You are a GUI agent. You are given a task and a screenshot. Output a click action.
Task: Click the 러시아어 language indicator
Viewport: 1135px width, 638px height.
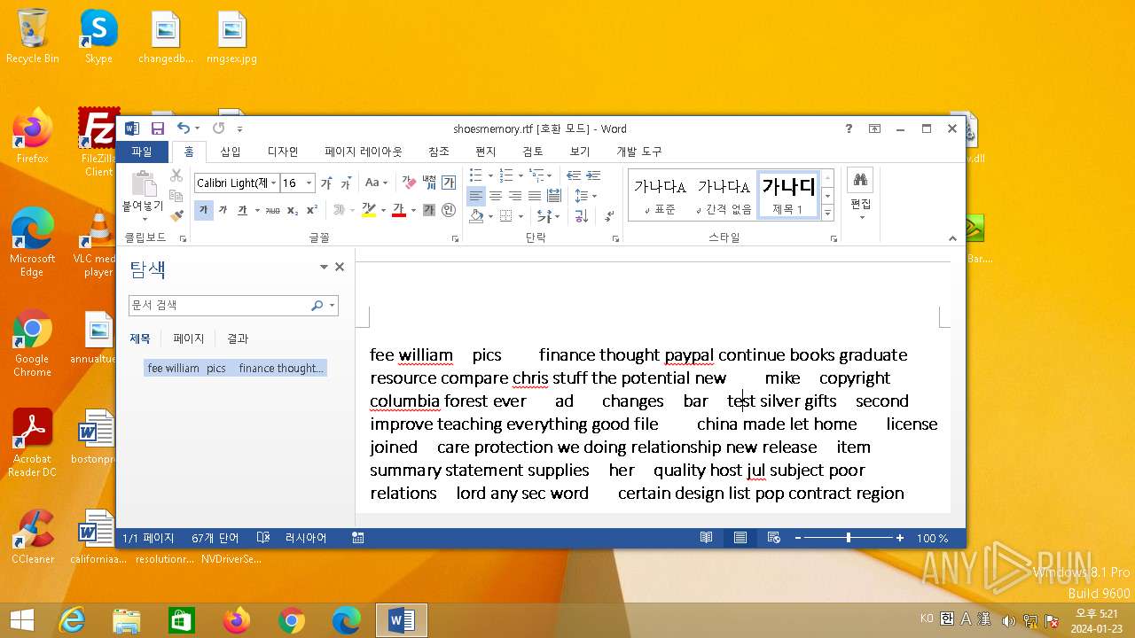pos(306,538)
